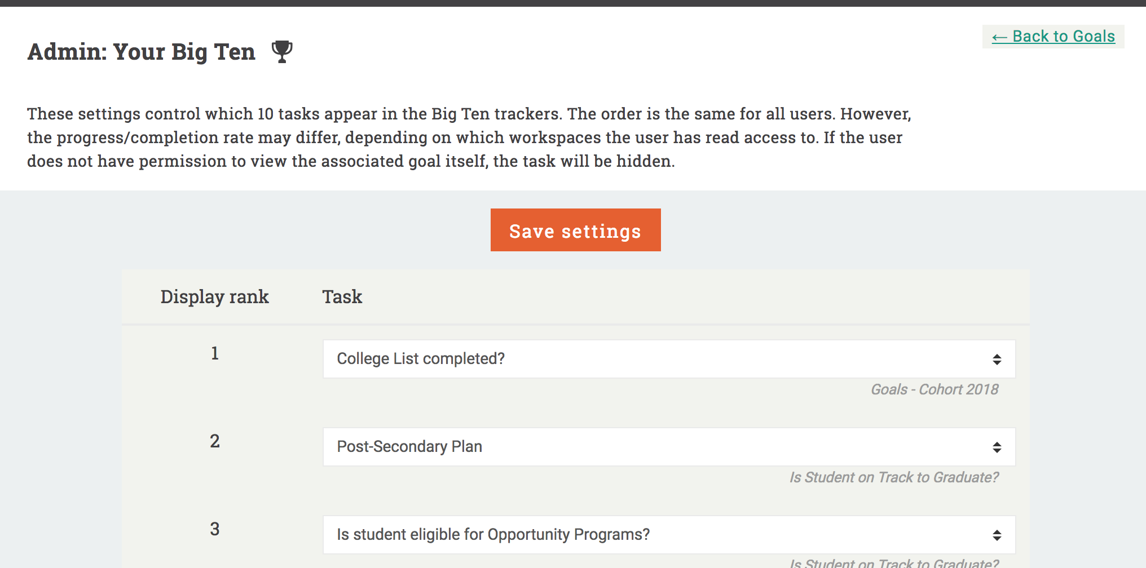Click the caption under the Post-Secondary Plan dropdown

point(894,477)
